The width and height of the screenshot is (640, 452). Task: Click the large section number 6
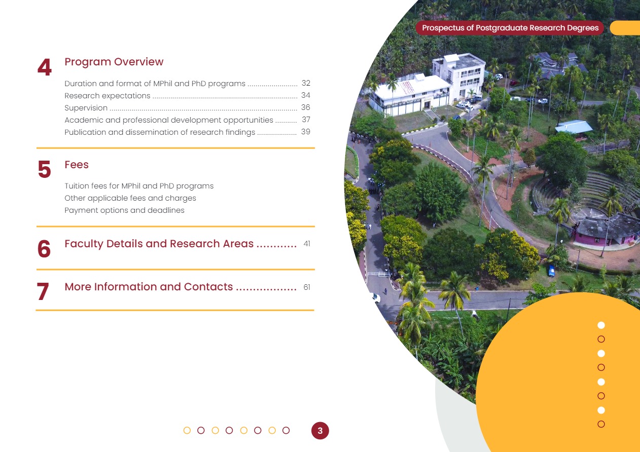tap(44, 249)
